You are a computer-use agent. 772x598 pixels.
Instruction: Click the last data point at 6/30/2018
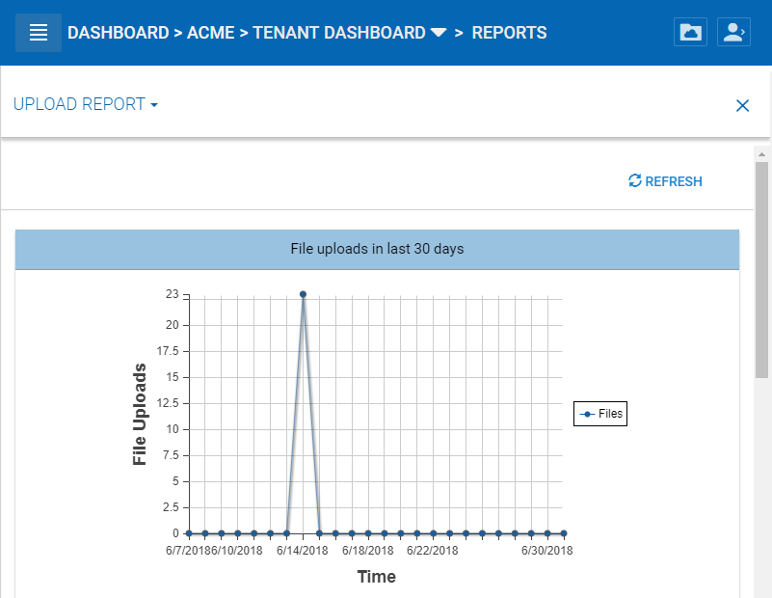[x=564, y=532]
